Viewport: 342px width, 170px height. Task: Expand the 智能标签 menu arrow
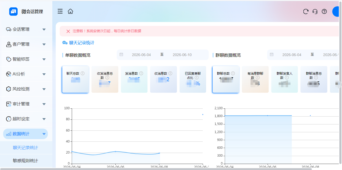44,59
